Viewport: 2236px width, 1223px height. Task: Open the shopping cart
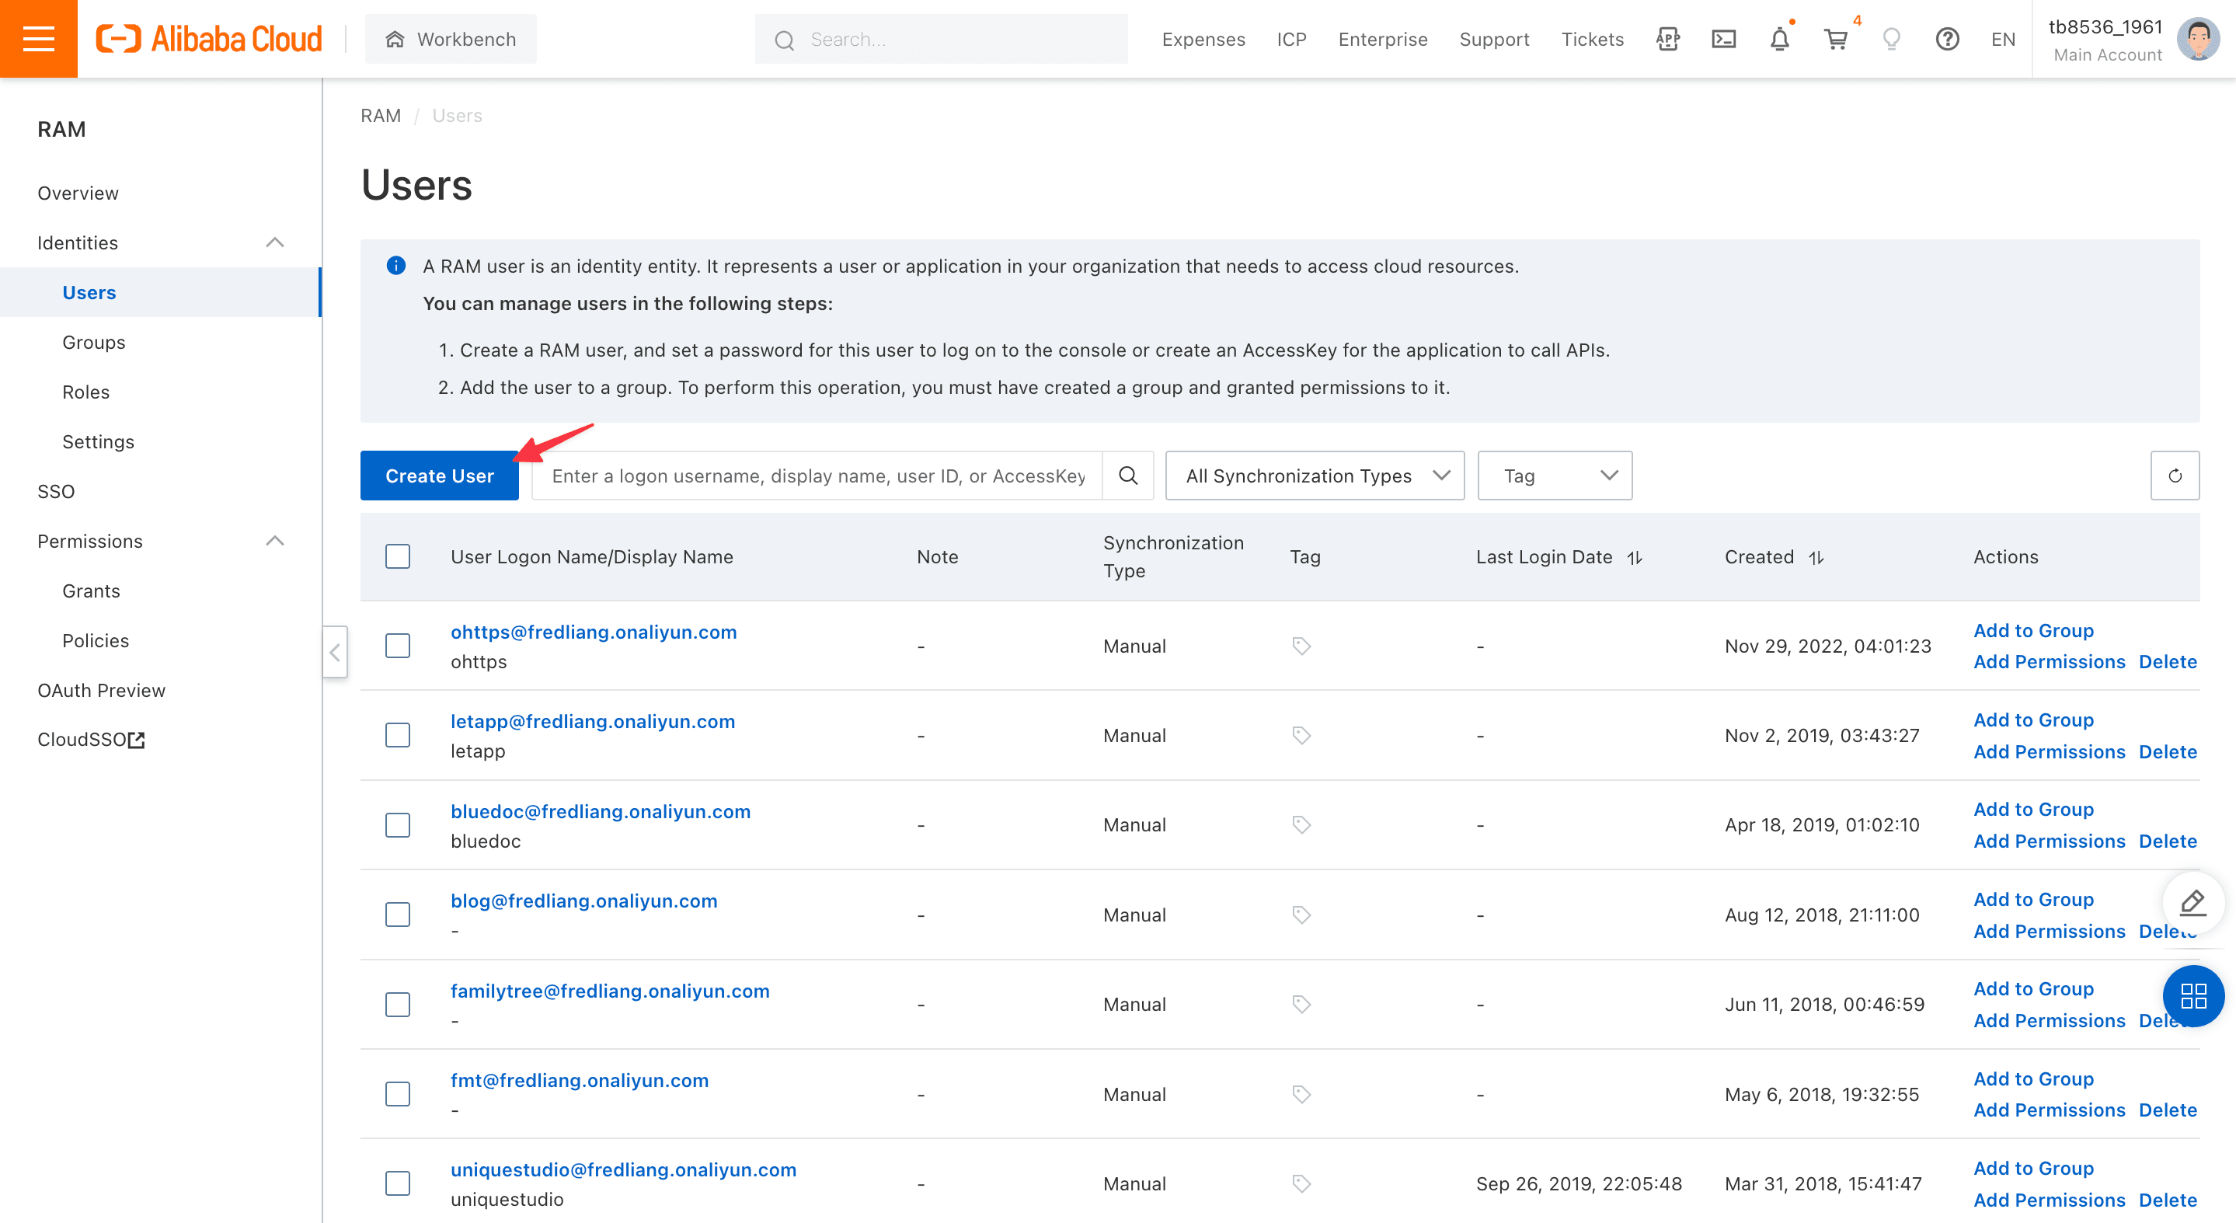tap(1836, 39)
